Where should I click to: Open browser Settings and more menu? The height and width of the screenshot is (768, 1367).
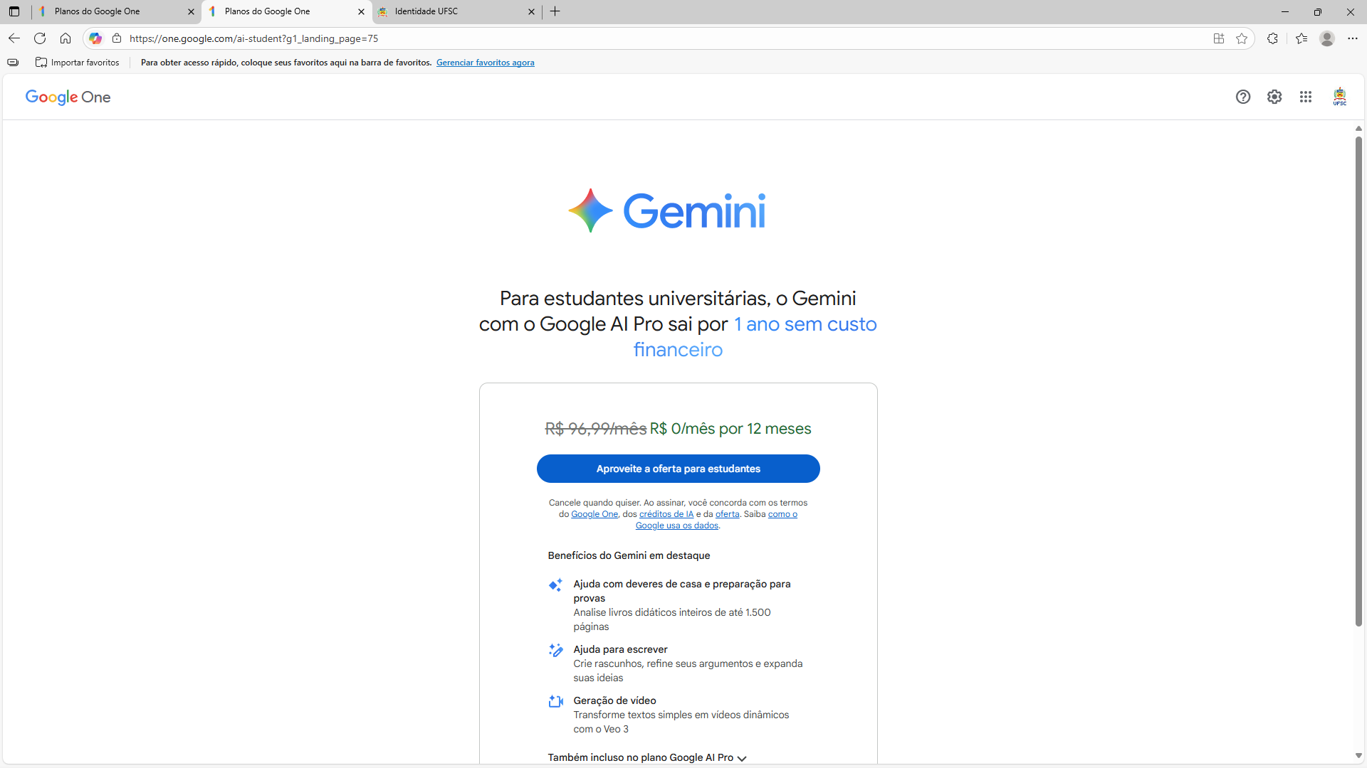click(1353, 38)
